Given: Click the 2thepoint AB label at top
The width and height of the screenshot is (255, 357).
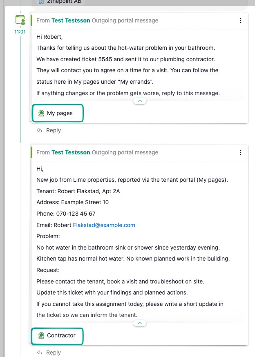Looking at the screenshot, I should [64, 2].
